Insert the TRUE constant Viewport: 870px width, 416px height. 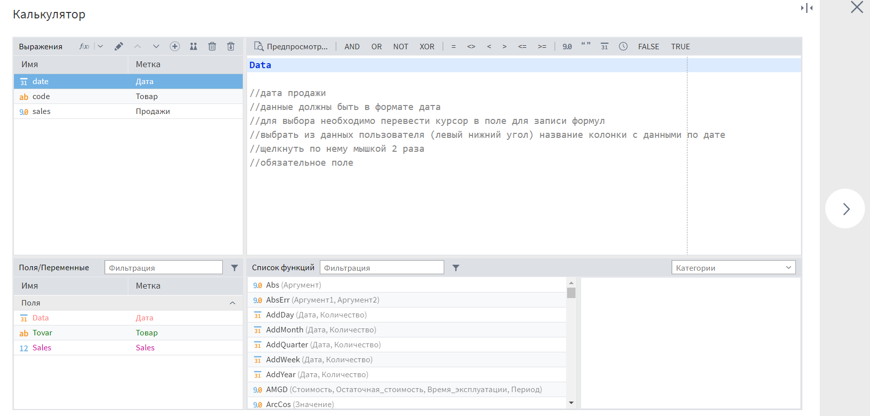pyautogui.click(x=680, y=46)
